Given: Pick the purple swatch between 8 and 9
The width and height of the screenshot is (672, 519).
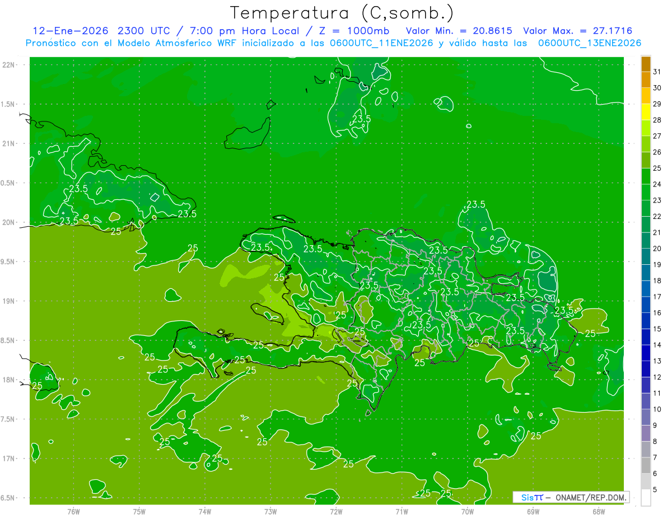Looking at the screenshot, I should 646,433.
